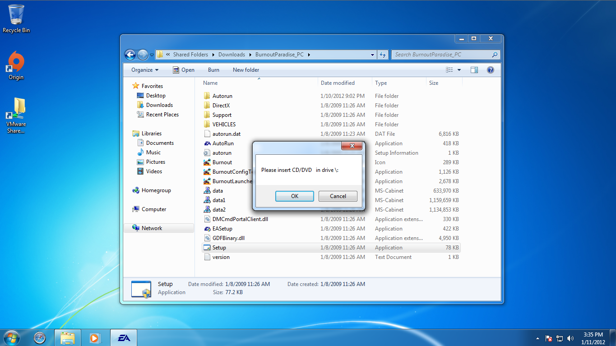Click Cancel in the insert CD dialog
This screenshot has width=616, height=346.
point(338,196)
